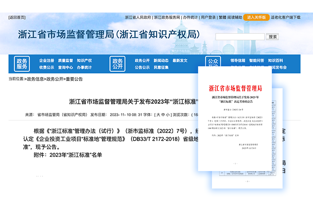Switch to 繁體 version
Image resolution: width=313 pixels, height=206 pixels.
click(x=222, y=17)
